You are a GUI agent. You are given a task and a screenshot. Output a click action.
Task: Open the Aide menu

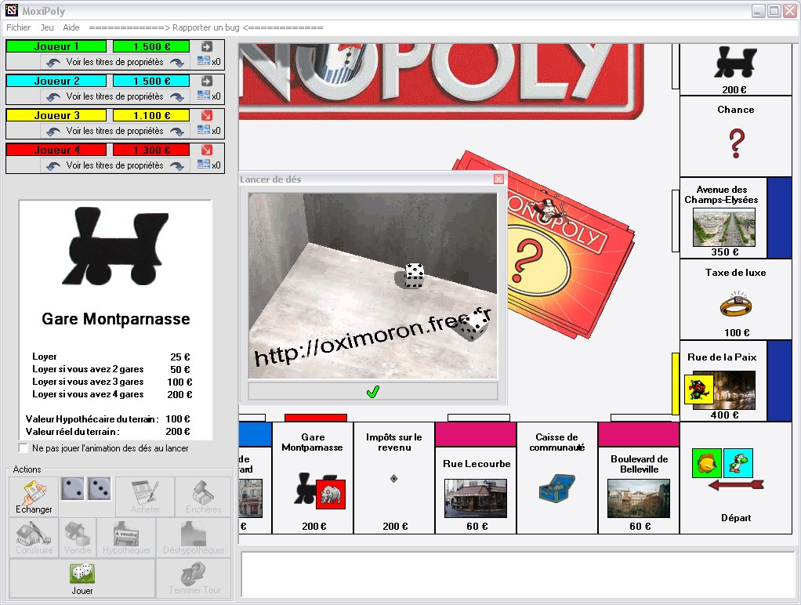(71, 27)
